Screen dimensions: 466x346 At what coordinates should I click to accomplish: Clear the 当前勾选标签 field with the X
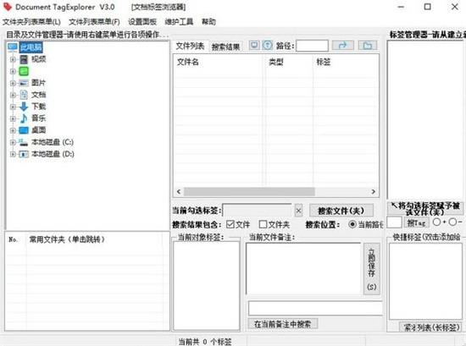point(299,211)
